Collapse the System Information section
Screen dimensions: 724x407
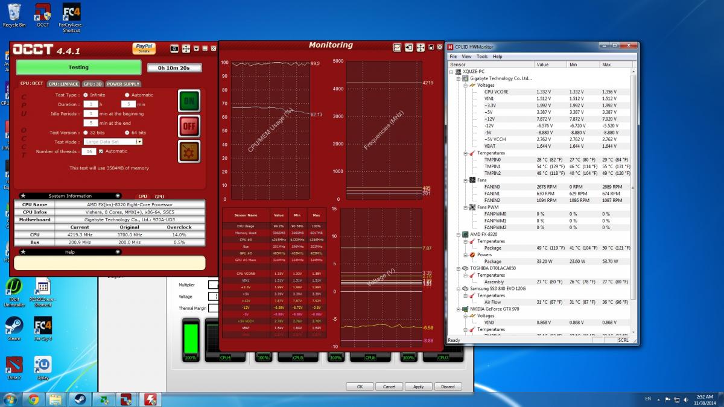click(118, 196)
